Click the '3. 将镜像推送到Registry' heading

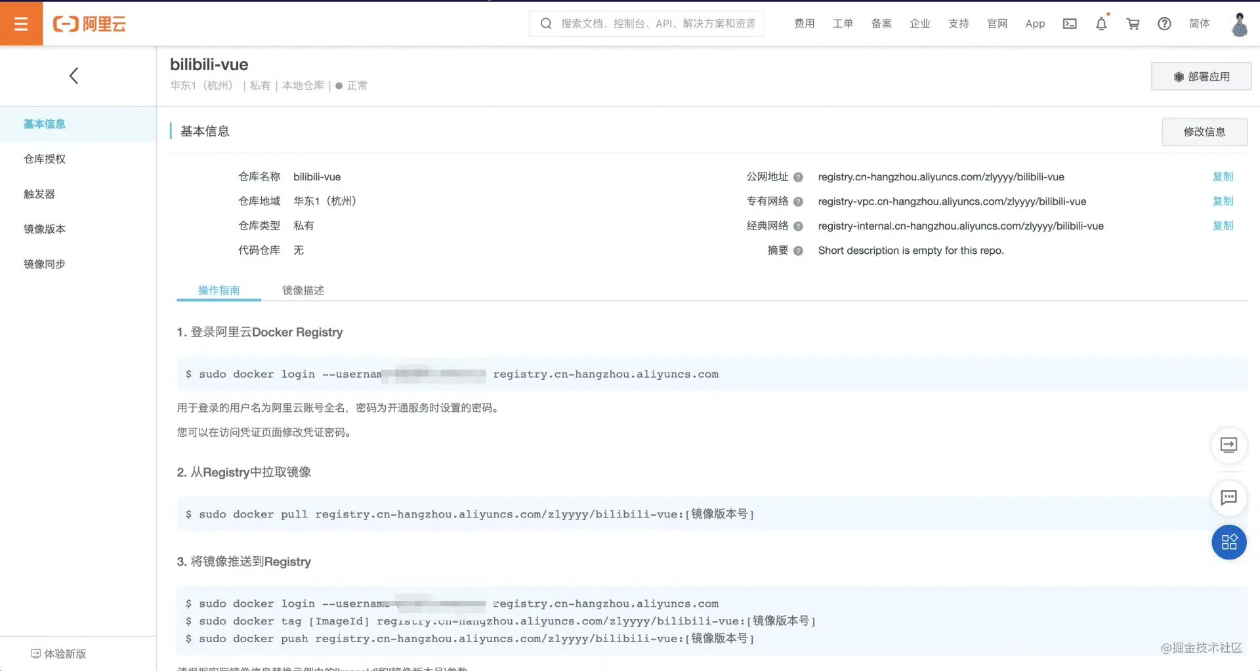244,561
